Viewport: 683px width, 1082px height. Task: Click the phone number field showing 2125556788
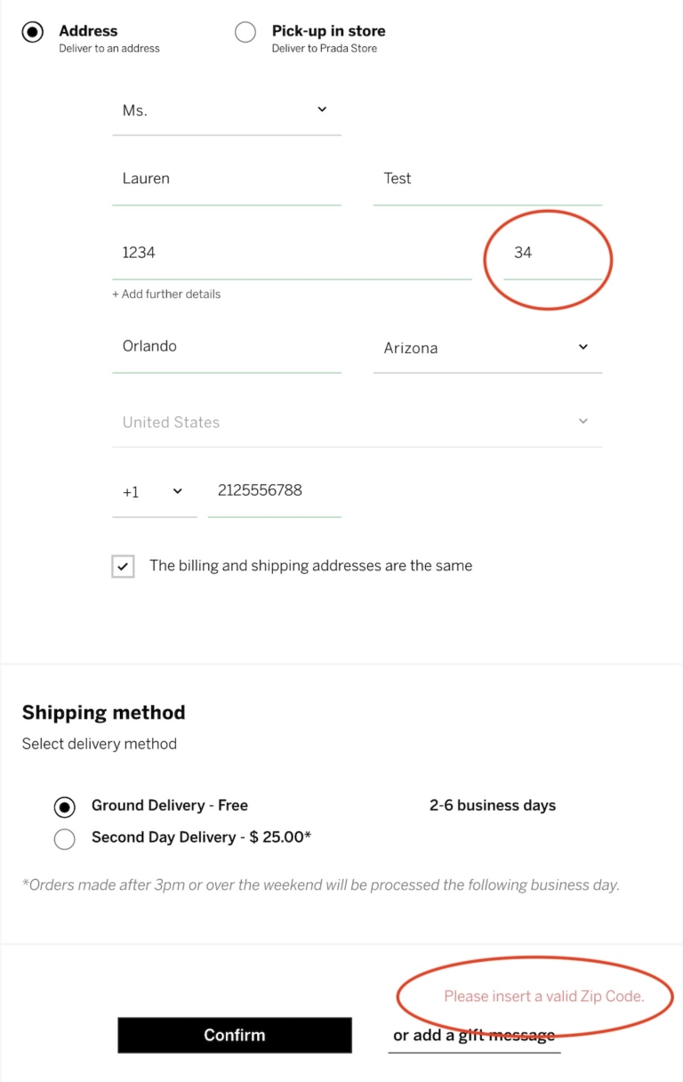pyautogui.click(x=274, y=490)
